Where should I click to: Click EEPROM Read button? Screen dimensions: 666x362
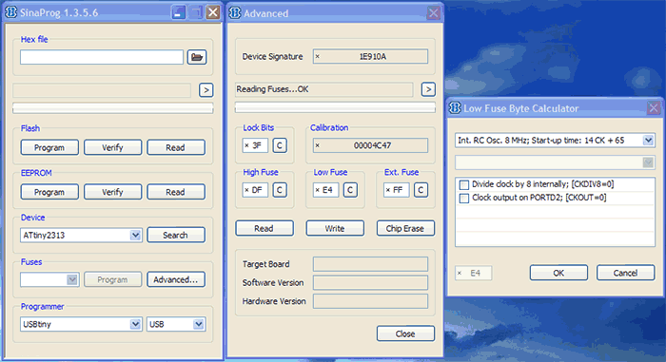click(176, 192)
